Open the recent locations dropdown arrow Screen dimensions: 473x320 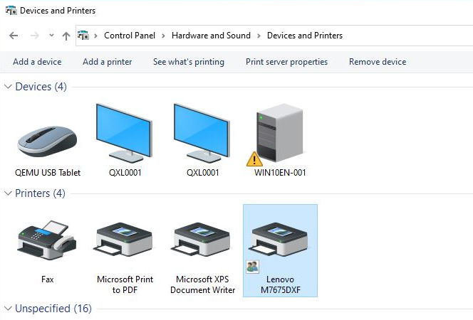[51, 36]
